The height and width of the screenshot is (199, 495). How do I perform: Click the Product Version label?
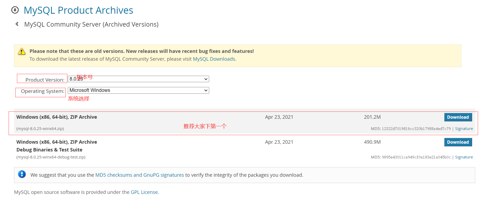tap(45, 80)
